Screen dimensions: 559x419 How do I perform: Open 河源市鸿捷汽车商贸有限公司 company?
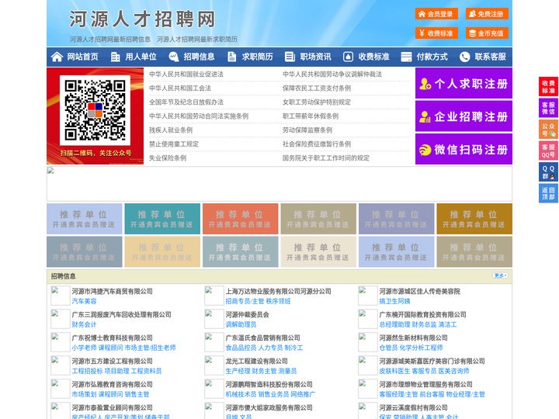point(112,291)
